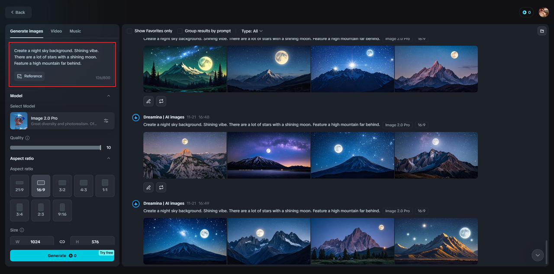Open the Image 2.0 Pro model selector
The image size is (554, 274).
(62, 121)
